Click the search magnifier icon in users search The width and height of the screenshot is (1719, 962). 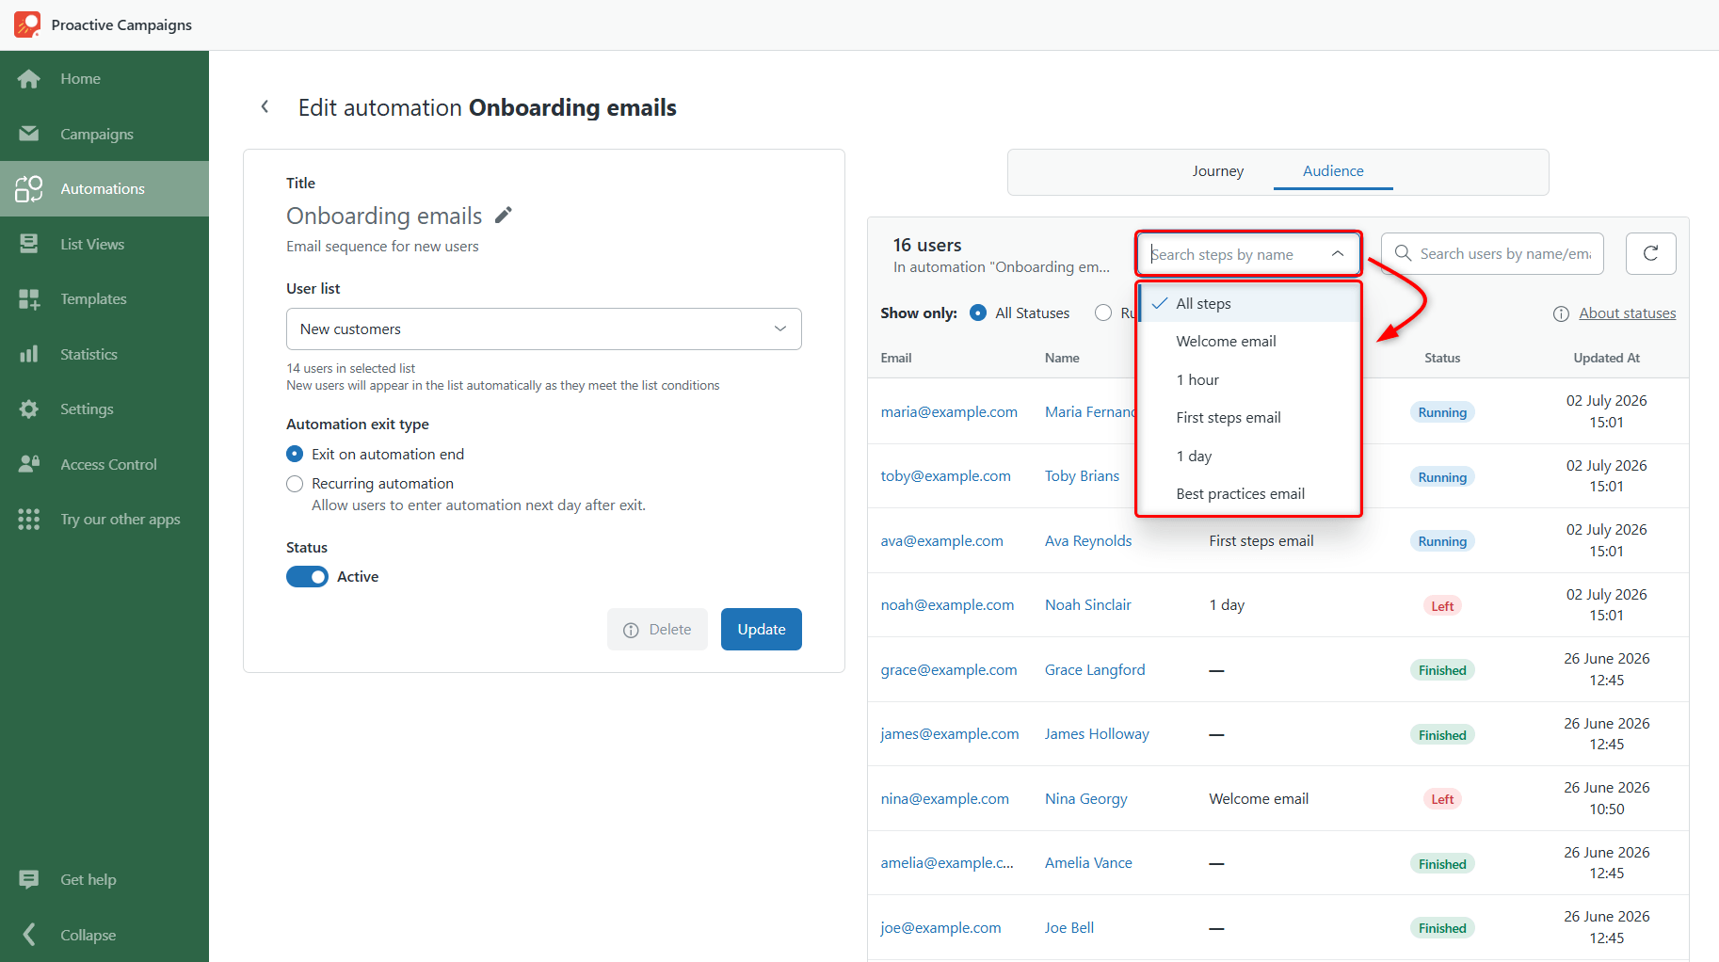coord(1403,254)
